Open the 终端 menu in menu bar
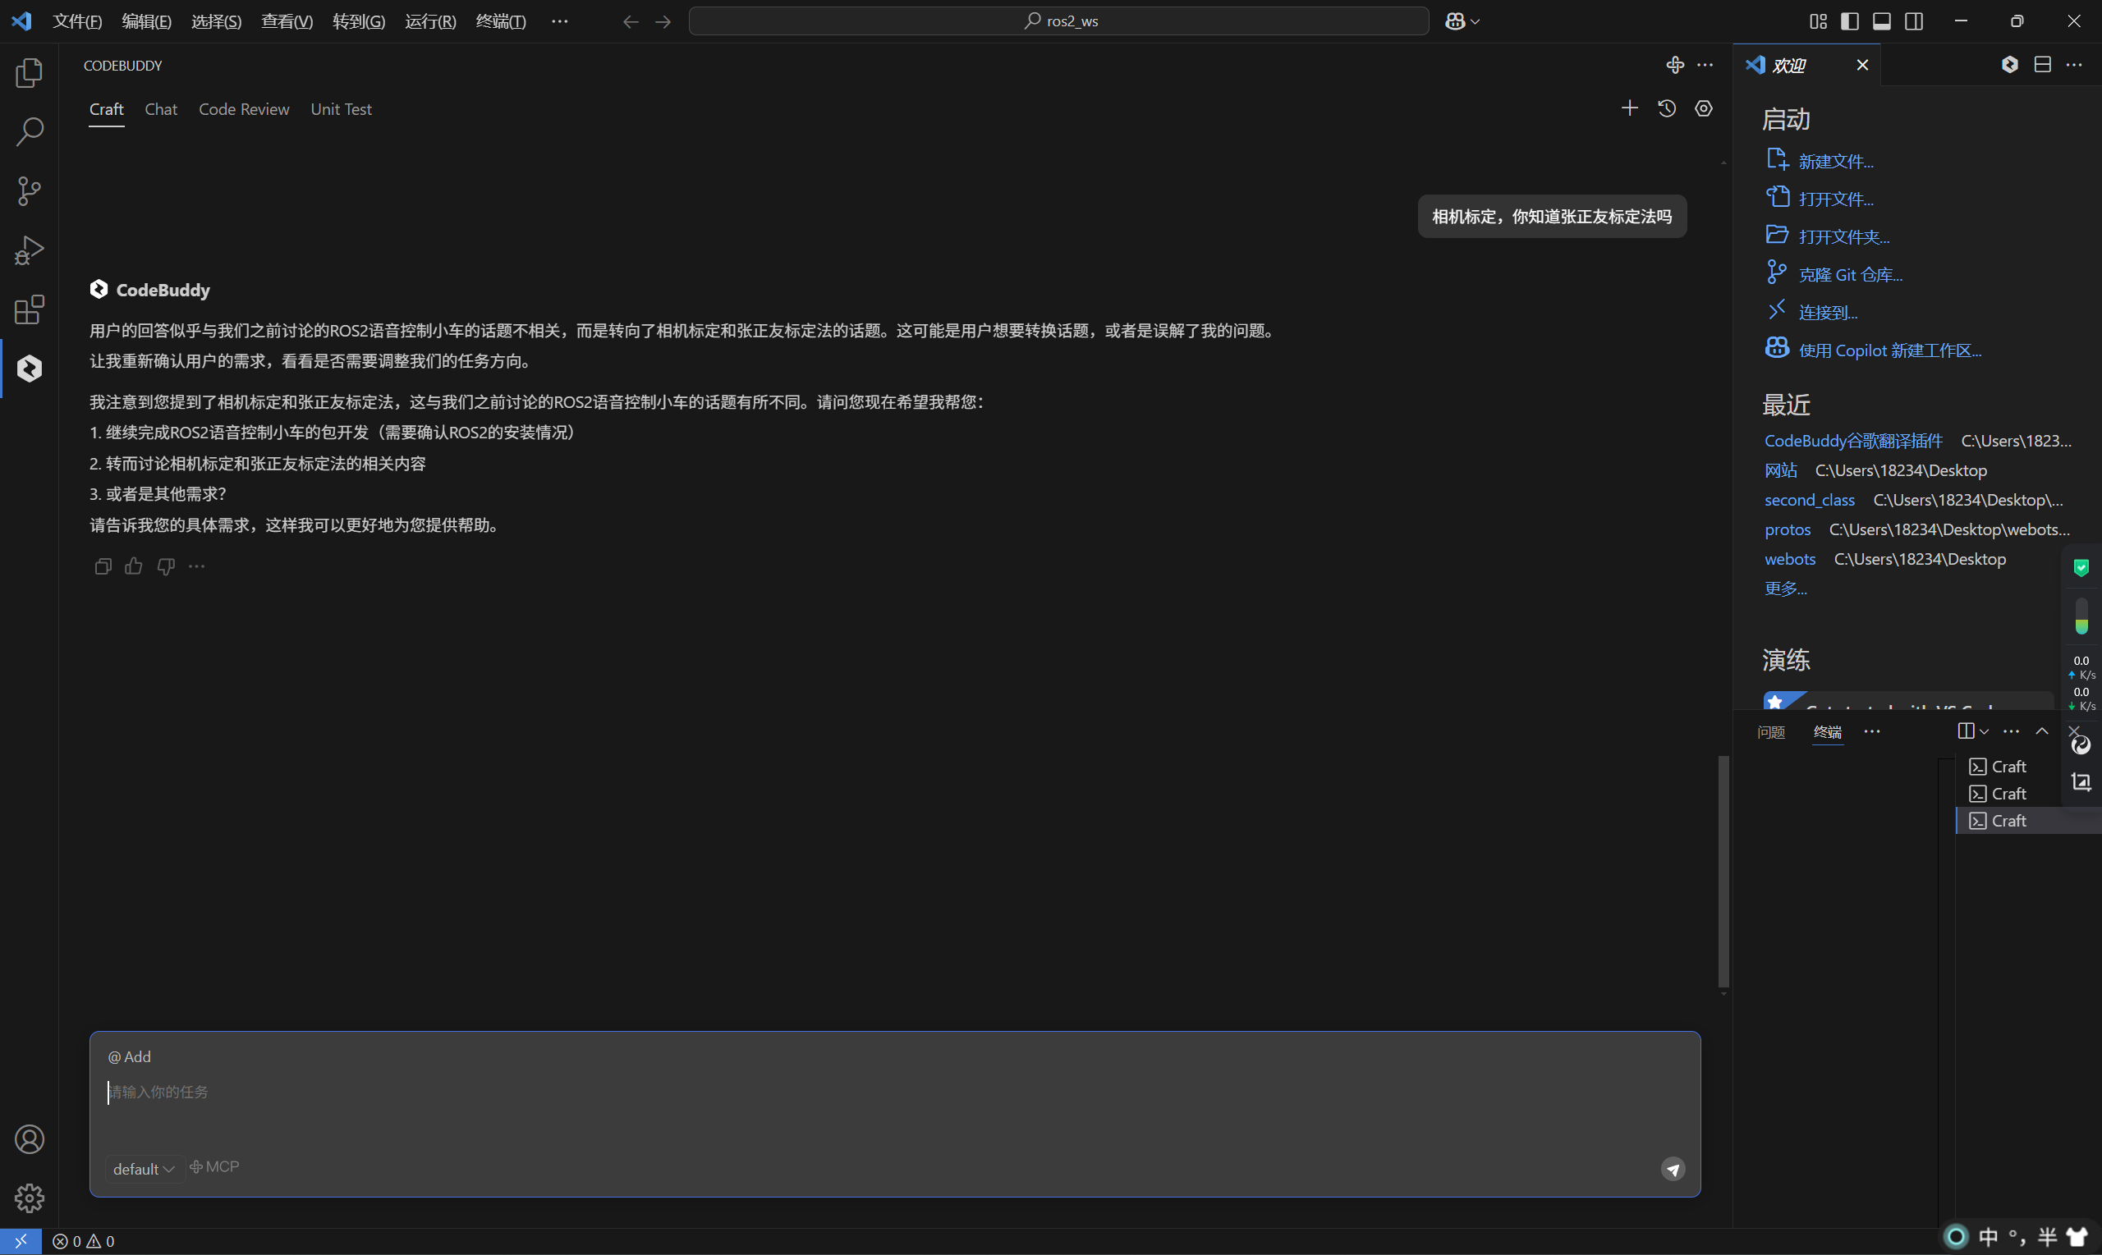The width and height of the screenshot is (2102, 1255). click(x=501, y=21)
